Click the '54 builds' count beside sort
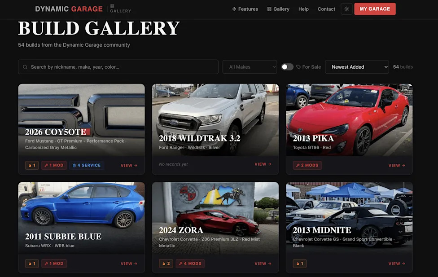 pyautogui.click(x=403, y=67)
